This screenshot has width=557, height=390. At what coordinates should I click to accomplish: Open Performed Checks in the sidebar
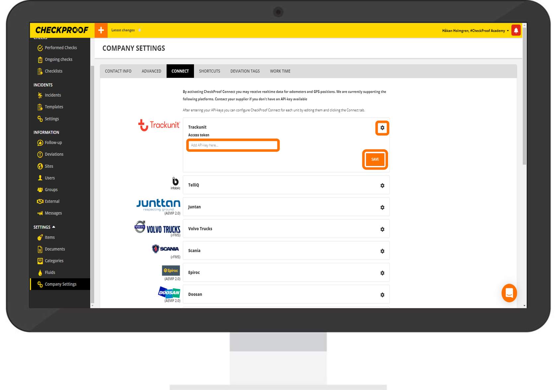tap(61, 48)
